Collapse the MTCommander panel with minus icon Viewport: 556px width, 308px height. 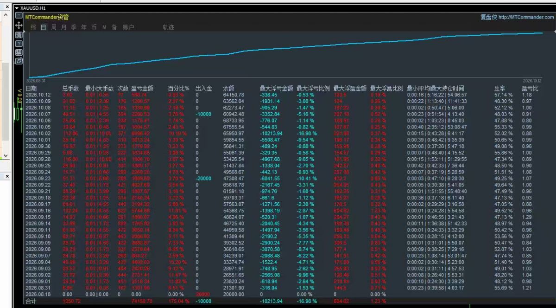coord(19,16)
